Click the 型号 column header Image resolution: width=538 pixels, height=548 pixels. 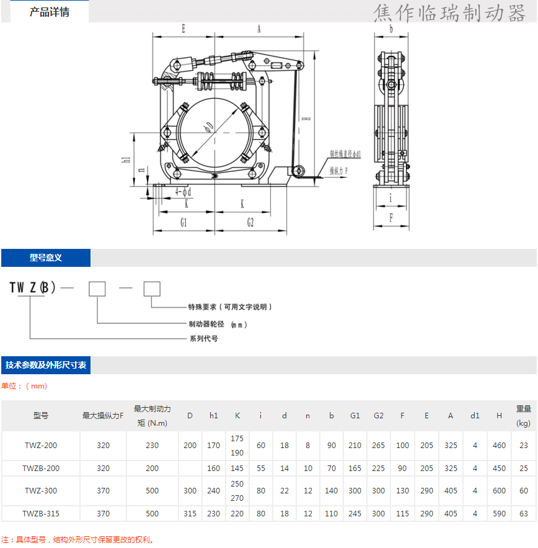(41, 416)
